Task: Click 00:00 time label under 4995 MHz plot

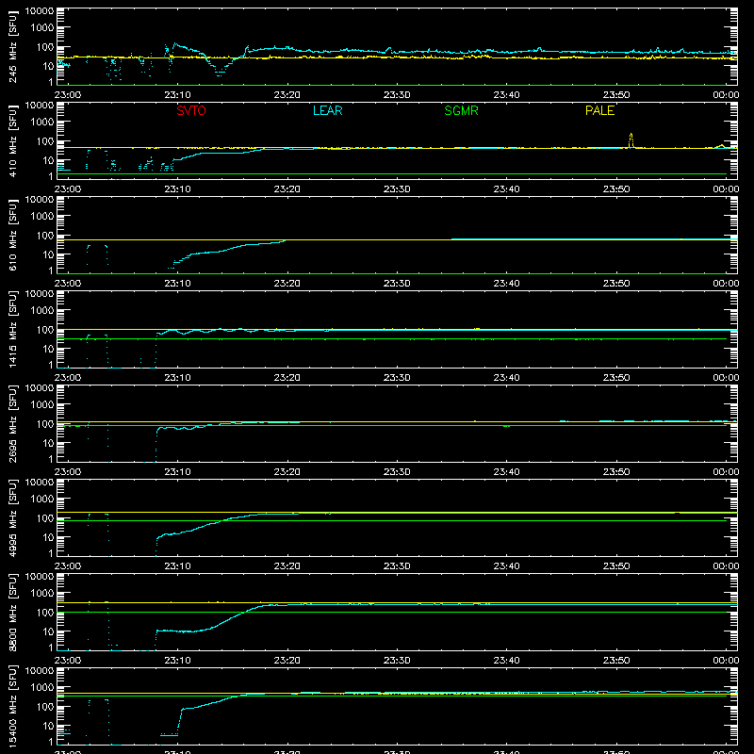Action: (726, 566)
